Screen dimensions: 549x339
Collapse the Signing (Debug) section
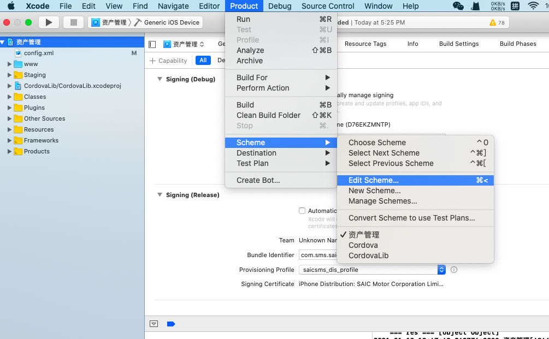[160, 79]
